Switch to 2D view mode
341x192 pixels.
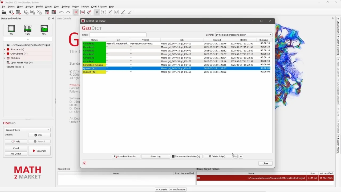76,12
